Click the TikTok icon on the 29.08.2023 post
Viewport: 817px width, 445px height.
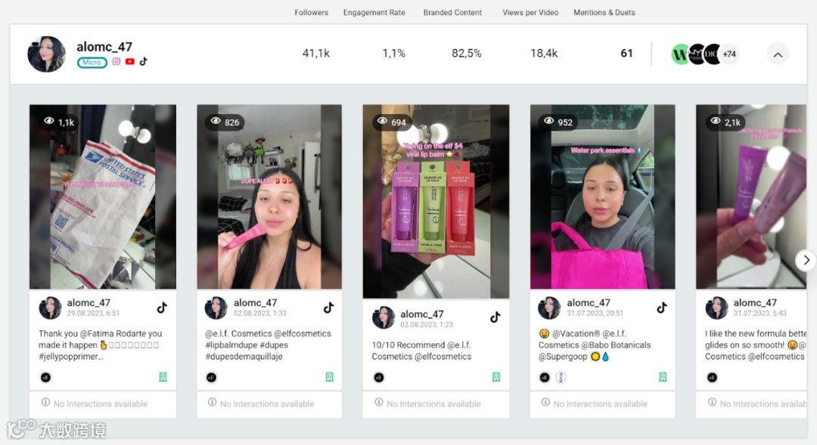[162, 307]
